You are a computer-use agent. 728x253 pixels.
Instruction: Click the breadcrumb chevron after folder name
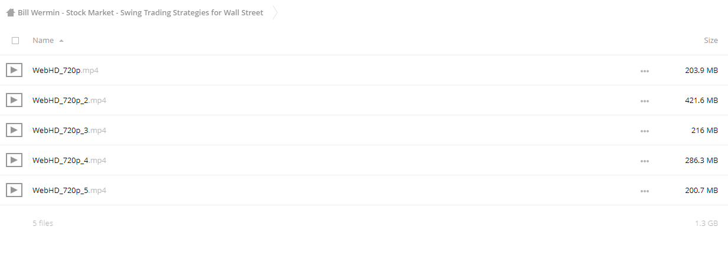275,13
